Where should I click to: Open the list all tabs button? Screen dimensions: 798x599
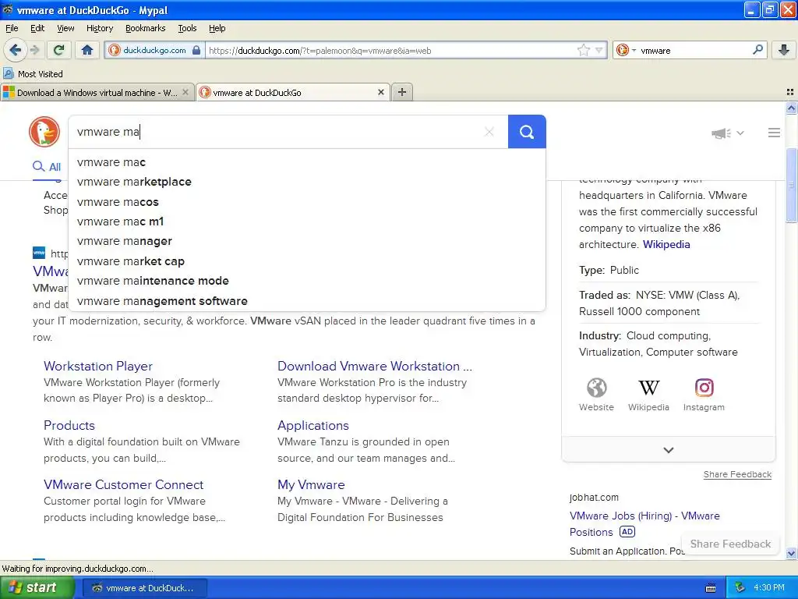[x=790, y=92]
